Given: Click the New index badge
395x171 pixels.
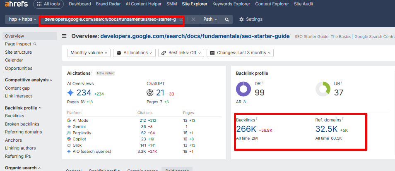Looking at the screenshot, I should tap(105, 73).
